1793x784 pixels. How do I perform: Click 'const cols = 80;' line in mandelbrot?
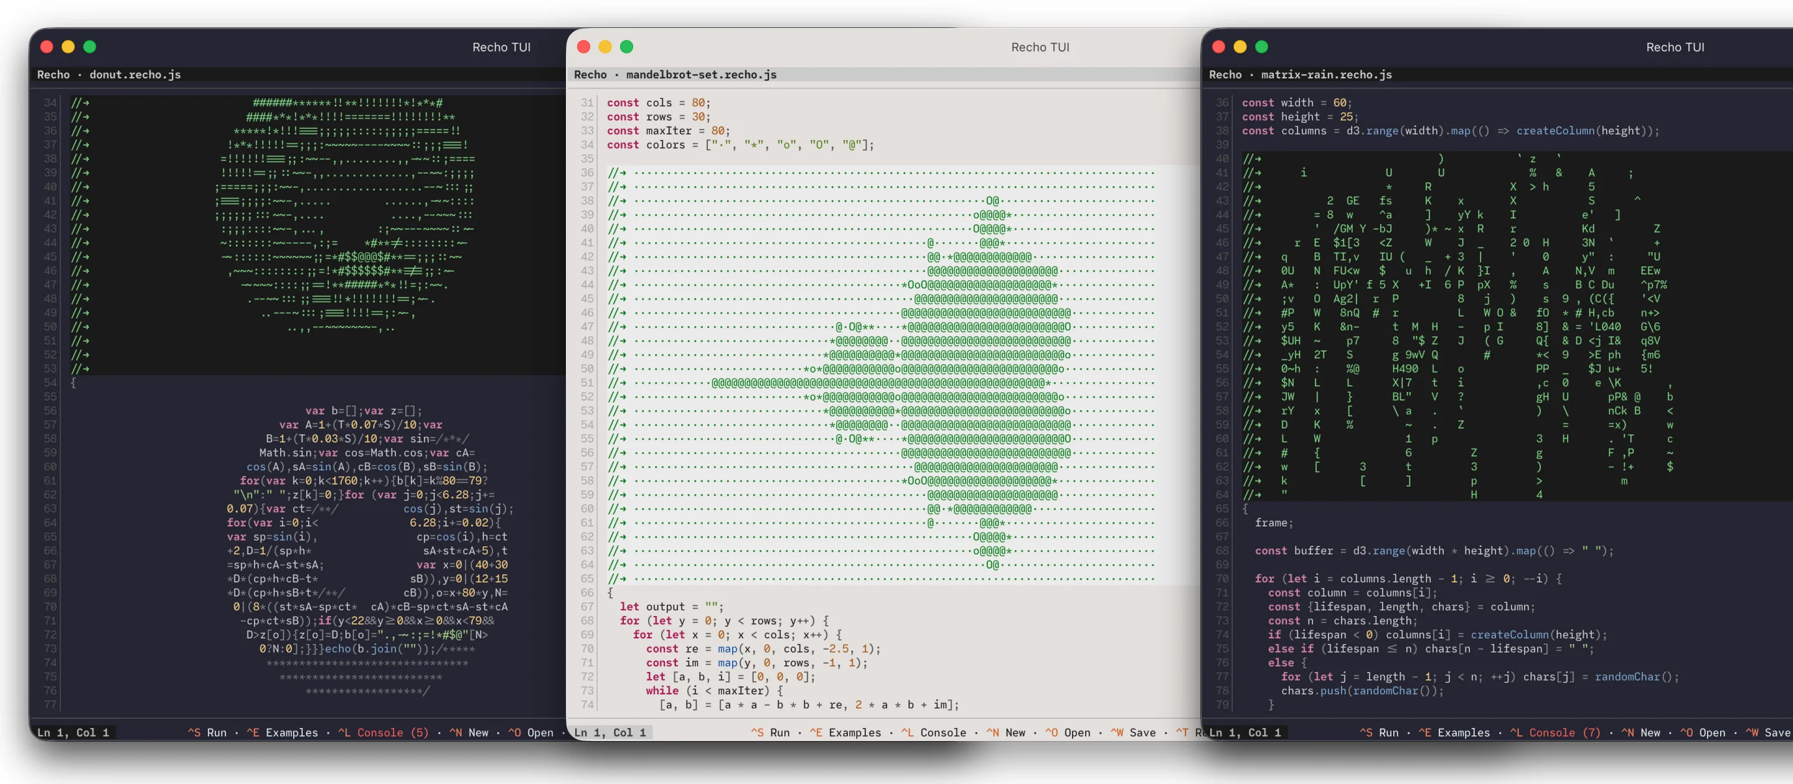(659, 103)
